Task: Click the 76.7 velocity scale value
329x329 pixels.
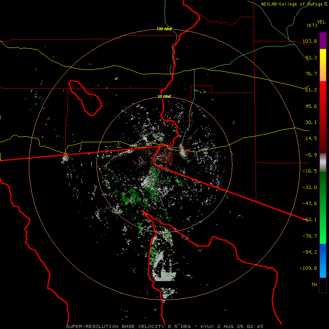Action: click(x=311, y=73)
